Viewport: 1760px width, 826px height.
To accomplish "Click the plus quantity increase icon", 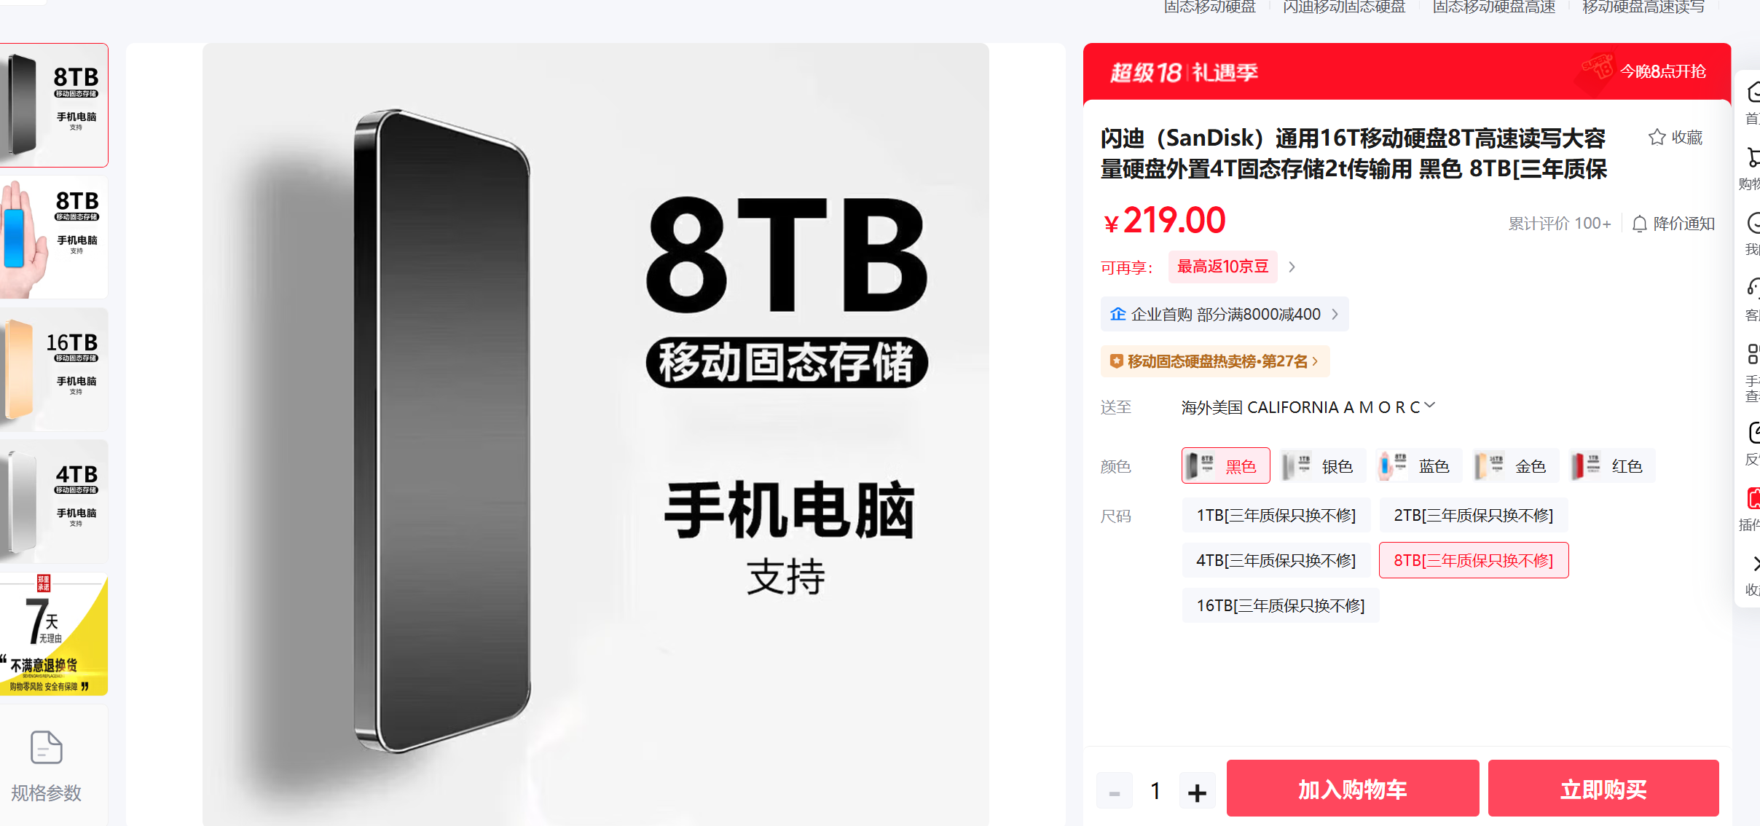I will click(x=1197, y=792).
